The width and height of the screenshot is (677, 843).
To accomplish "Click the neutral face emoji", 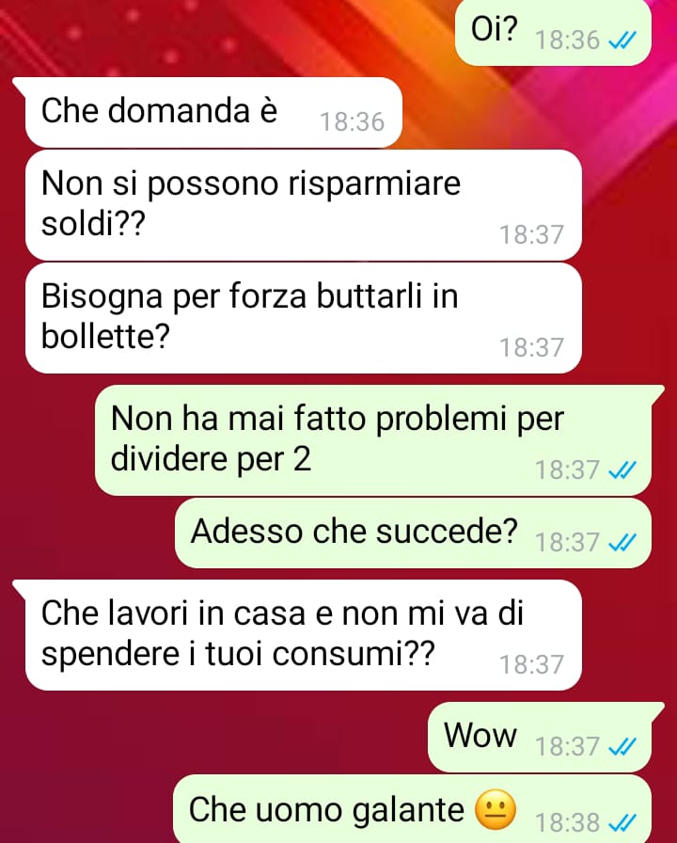I will 496,810.
